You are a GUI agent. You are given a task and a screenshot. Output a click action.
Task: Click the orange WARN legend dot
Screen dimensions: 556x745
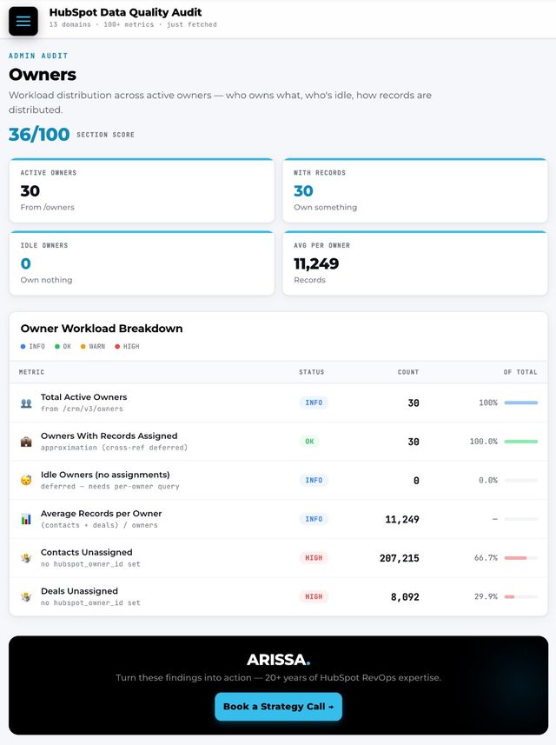coord(83,346)
